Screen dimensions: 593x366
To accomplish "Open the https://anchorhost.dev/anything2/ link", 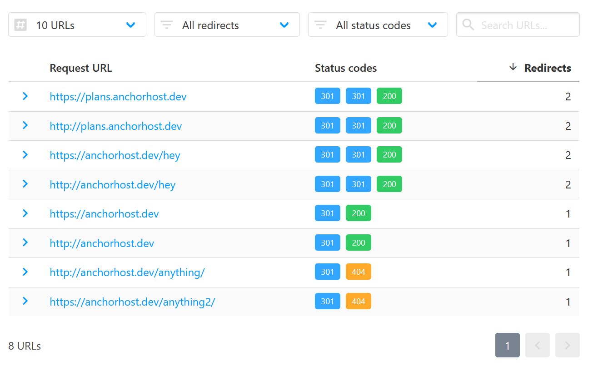I will click(132, 302).
